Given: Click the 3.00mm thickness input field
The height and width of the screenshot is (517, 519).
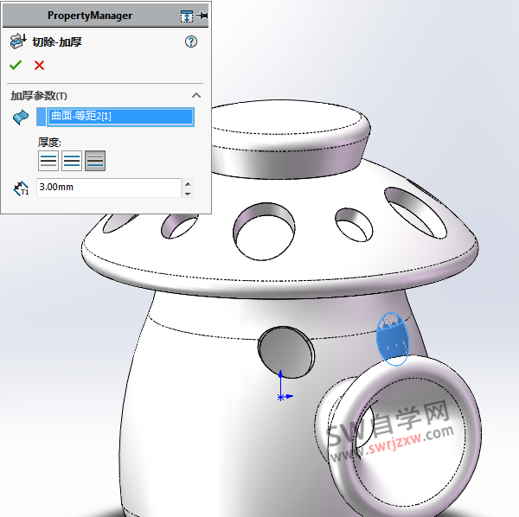Looking at the screenshot, I should point(108,188).
